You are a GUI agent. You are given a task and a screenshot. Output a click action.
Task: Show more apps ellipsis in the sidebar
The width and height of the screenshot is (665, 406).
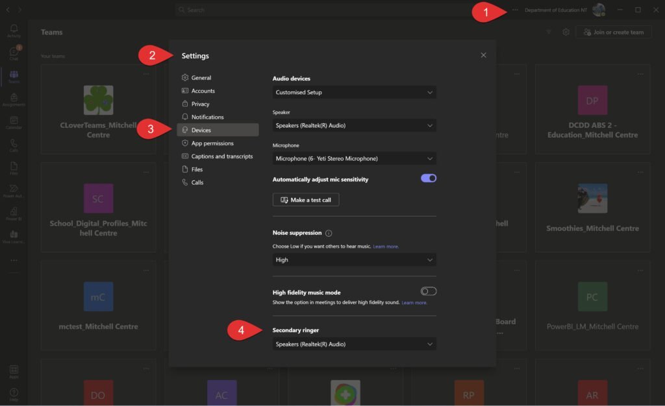point(14,260)
